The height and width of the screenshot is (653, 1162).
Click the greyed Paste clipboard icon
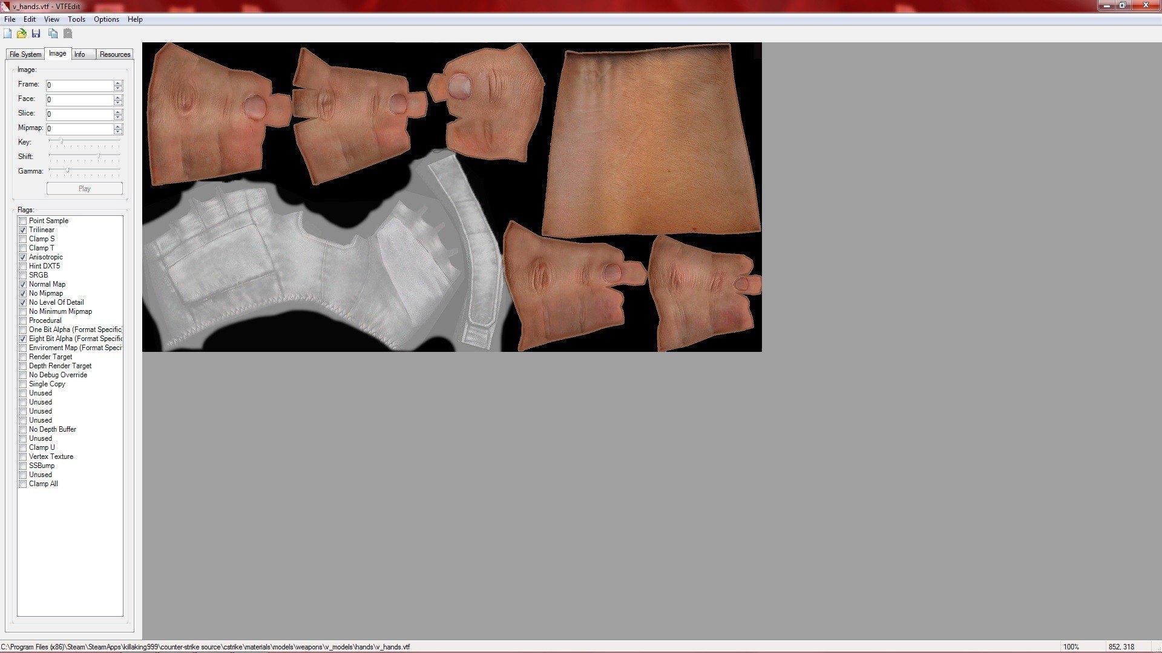[68, 34]
